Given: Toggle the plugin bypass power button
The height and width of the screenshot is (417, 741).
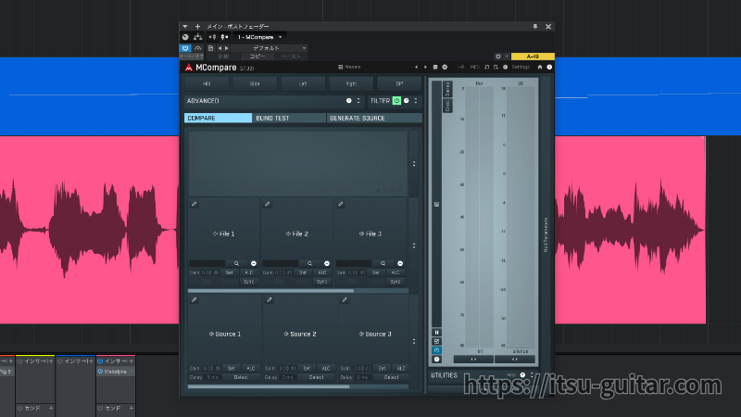Looking at the screenshot, I should [185, 48].
